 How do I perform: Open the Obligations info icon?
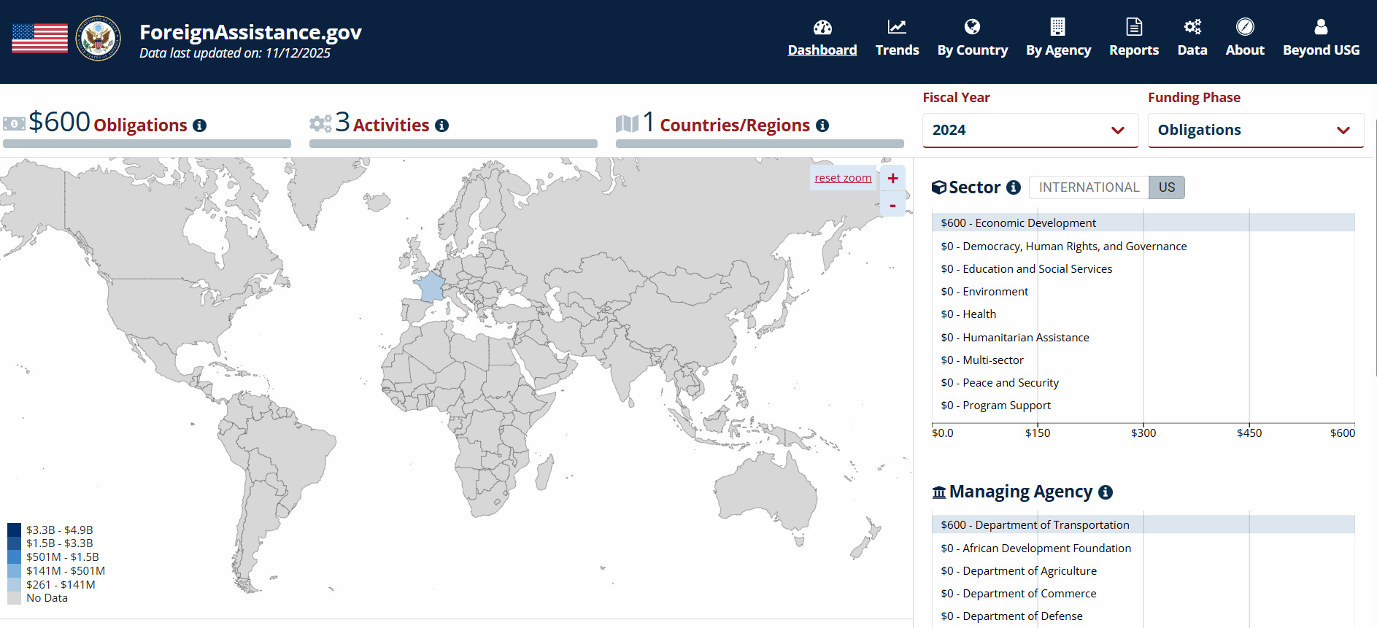199,125
